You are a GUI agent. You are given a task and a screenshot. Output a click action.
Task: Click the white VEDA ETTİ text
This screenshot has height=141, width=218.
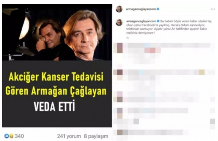[x=55, y=106]
